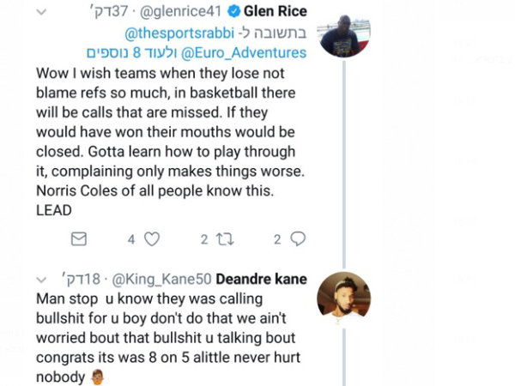
Task: Retweet Glen Rice's tweet
Action: (x=225, y=239)
